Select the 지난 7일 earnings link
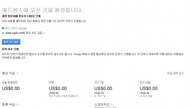The image size is (190, 108). (x=99, y=83)
